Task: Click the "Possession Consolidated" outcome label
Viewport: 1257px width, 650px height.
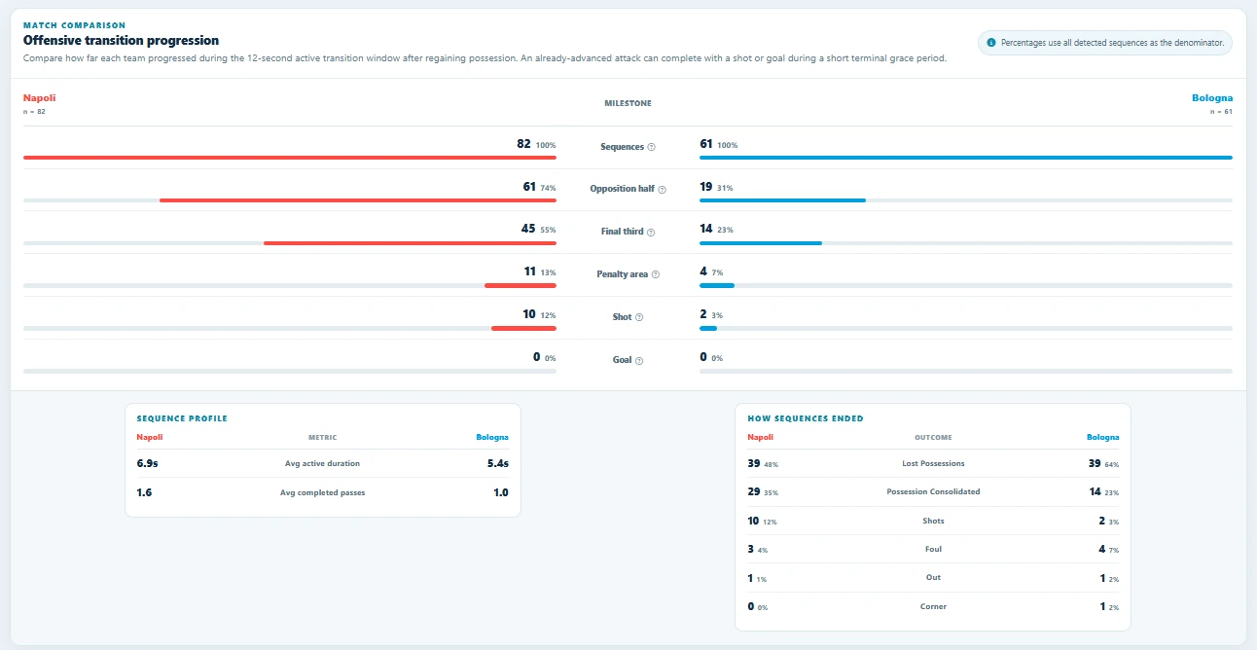Action: coord(933,492)
